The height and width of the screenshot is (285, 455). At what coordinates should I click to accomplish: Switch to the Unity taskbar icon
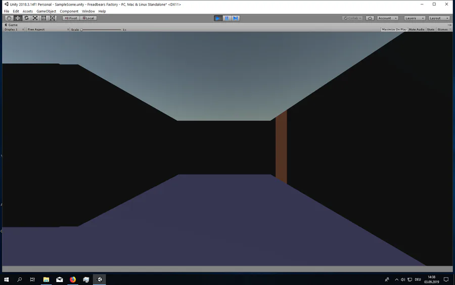pos(100,279)
